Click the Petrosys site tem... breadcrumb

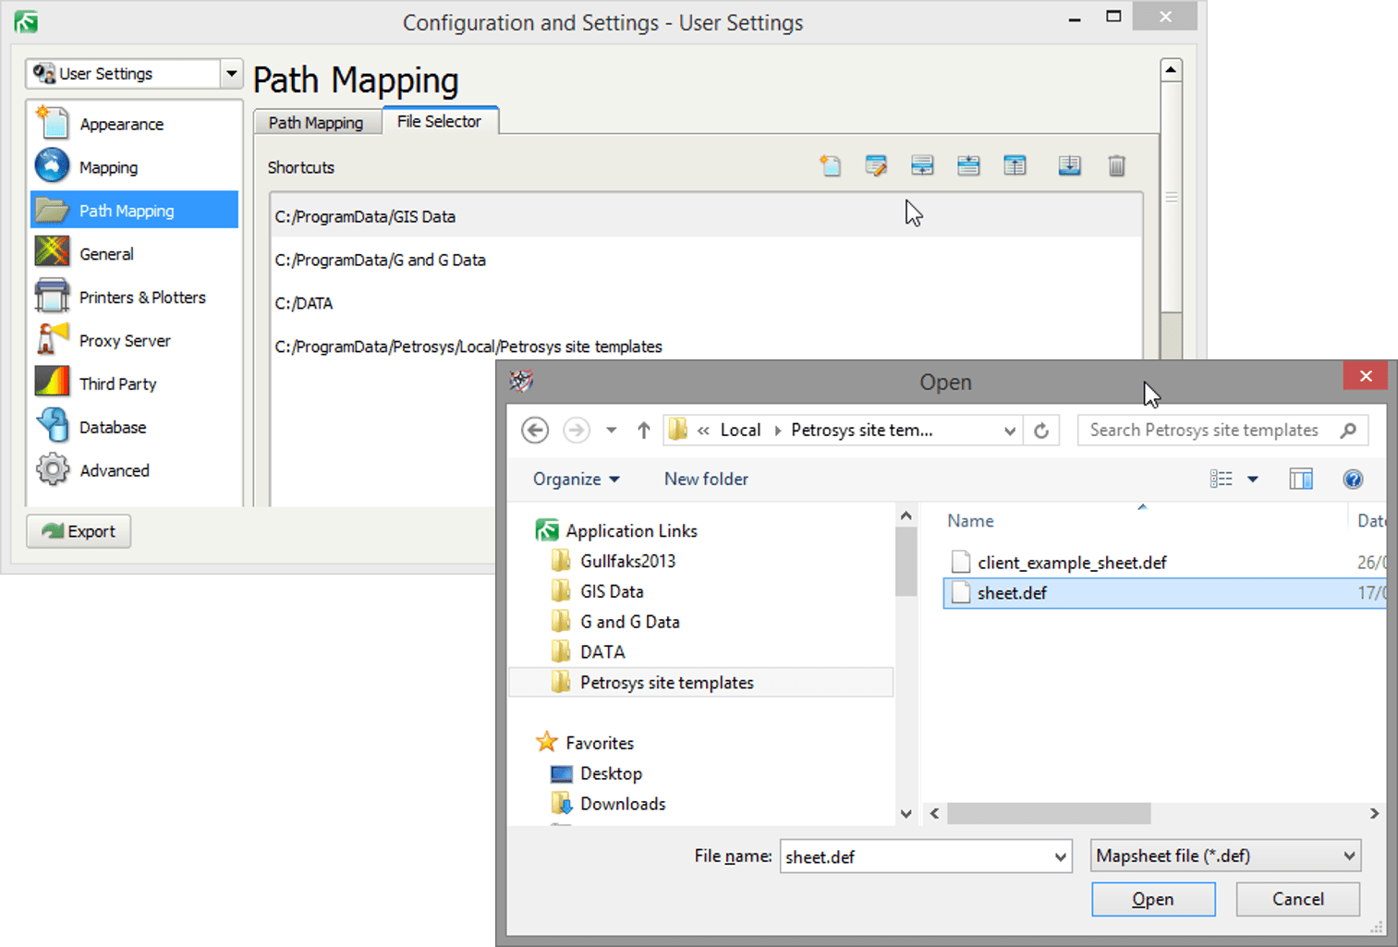coord(862,431)
